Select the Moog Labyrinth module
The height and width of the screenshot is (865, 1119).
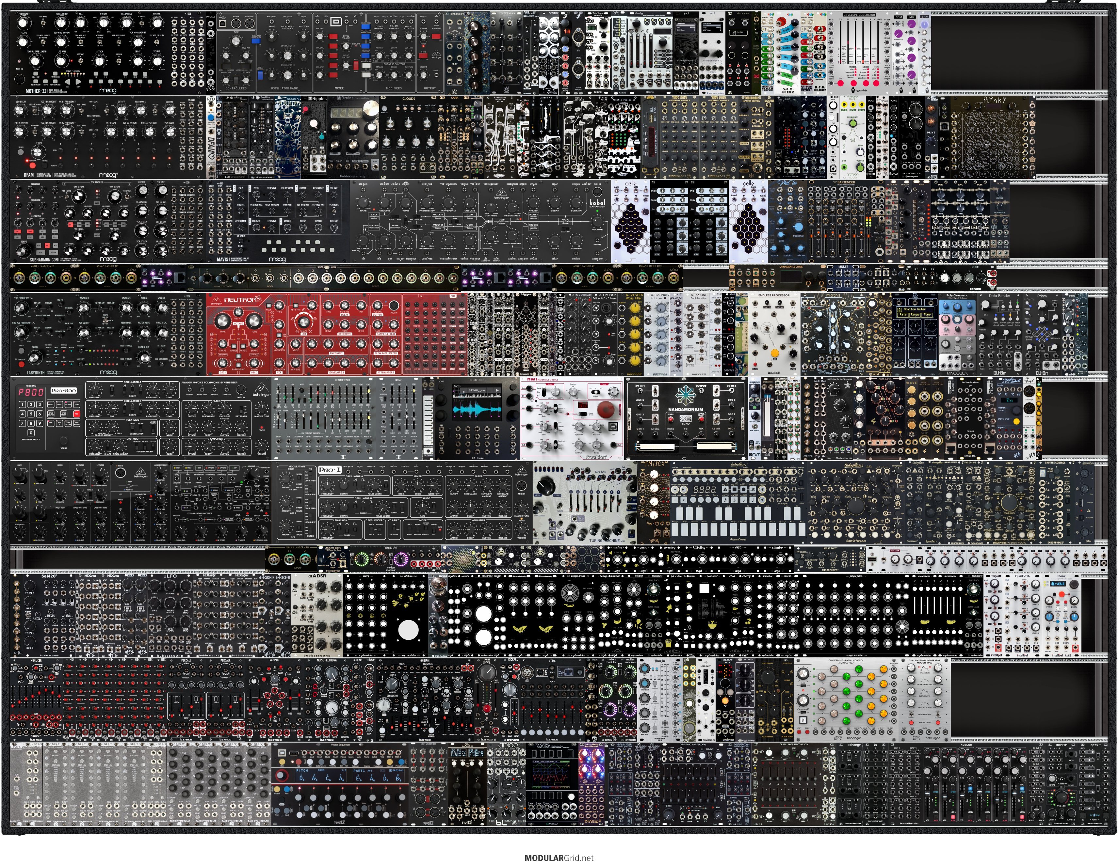point(109,335)
